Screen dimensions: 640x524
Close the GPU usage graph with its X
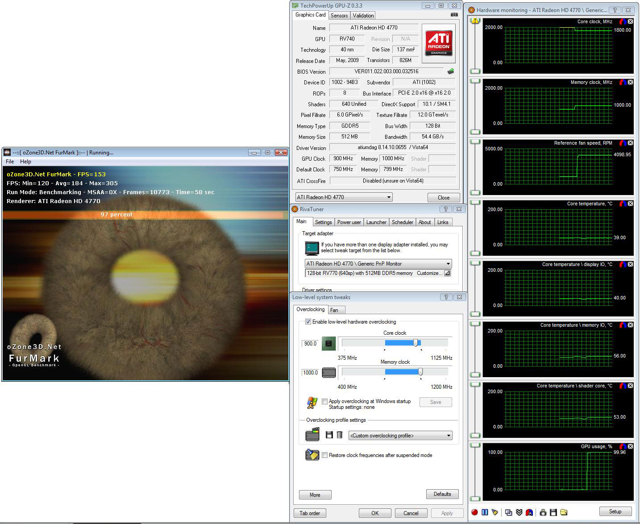coord(630,446)
